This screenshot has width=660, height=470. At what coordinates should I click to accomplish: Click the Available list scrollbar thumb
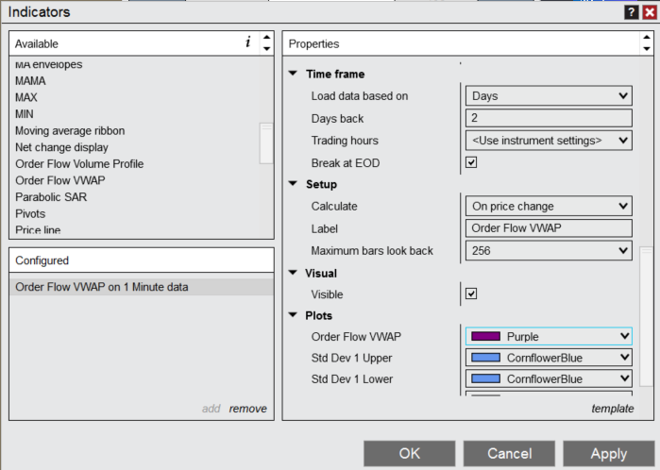(x=266, y=143)
